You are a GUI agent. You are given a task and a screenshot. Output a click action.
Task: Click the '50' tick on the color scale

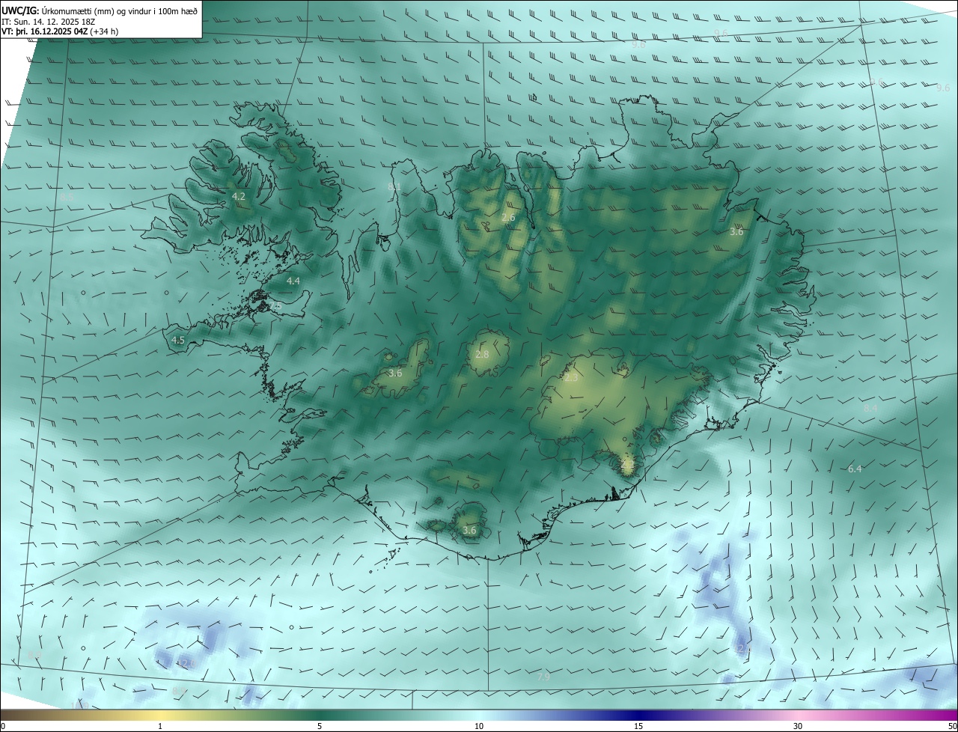pos(951,726)
